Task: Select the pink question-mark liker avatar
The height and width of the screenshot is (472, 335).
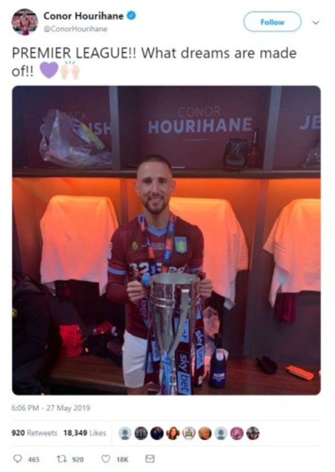Action: (x=237, y=433)
